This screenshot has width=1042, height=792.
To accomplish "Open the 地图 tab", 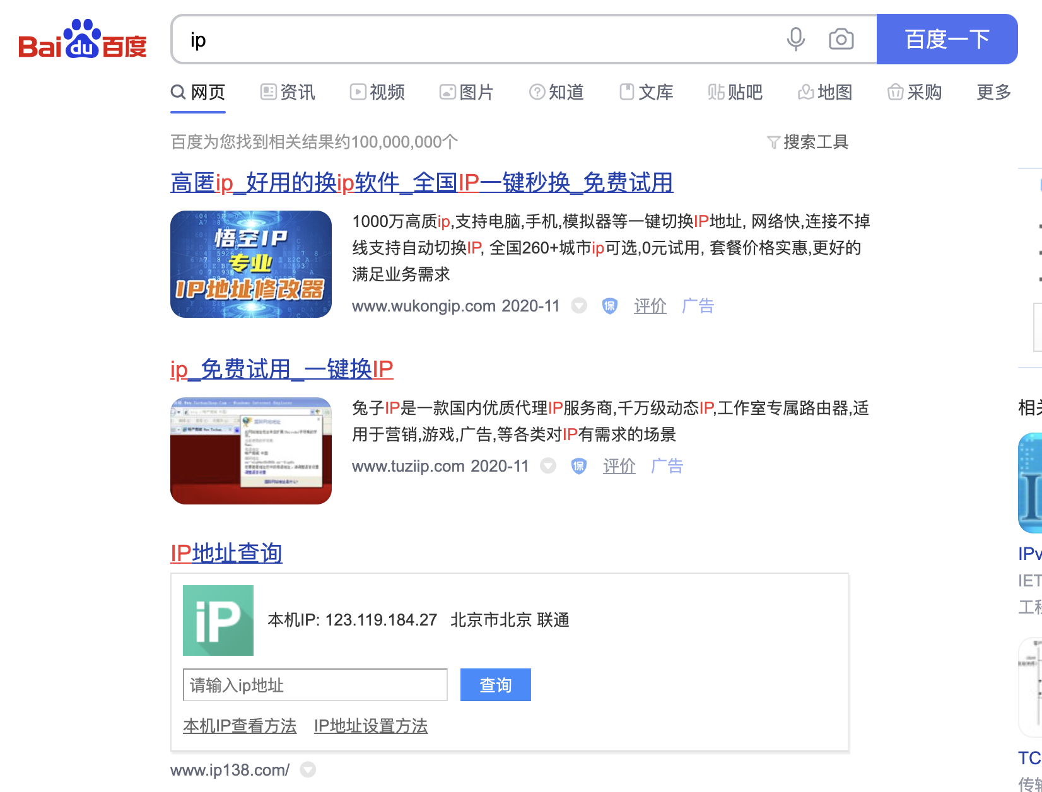I will (825, 92).
